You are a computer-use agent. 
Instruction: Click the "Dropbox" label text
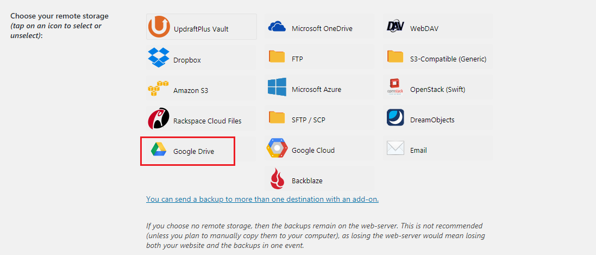pyautogui.click(x=187, y=60)
